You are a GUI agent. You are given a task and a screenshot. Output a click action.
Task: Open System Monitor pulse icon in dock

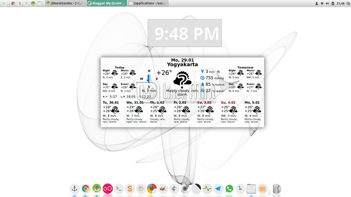pyautogui.click(x=207, y=189)
